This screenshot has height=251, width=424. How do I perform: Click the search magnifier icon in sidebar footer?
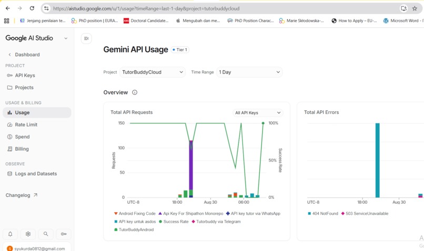coord(46,234)
